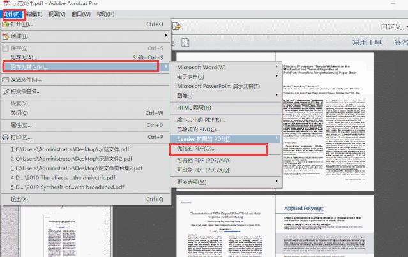408x257 pixels.
Task: Open recent file 5 2019 Synthesis of
Action: (68, 187)
